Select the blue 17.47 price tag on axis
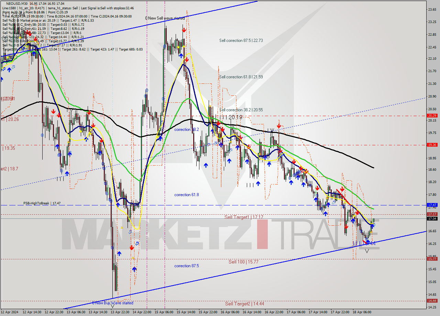 coord(432,205)
